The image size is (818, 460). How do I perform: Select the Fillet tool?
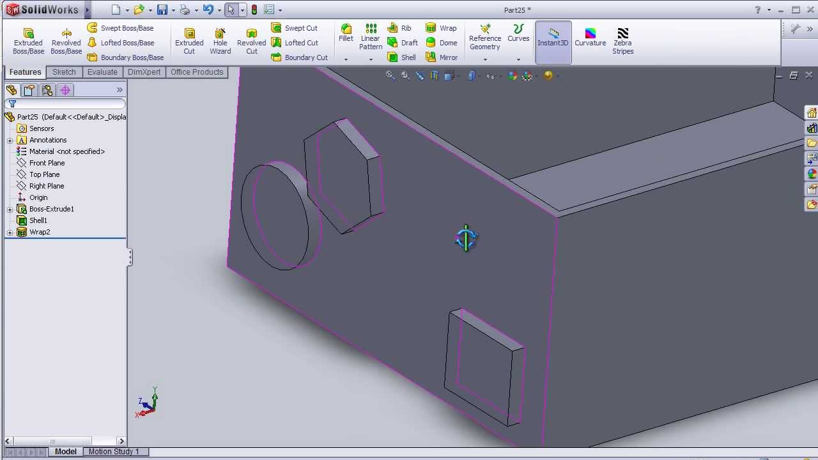pos(346,33)
